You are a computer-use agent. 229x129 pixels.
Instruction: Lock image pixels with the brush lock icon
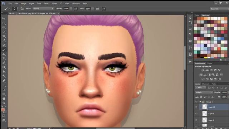coord(205,97)
